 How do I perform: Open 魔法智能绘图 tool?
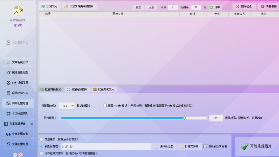pos(18,73)
